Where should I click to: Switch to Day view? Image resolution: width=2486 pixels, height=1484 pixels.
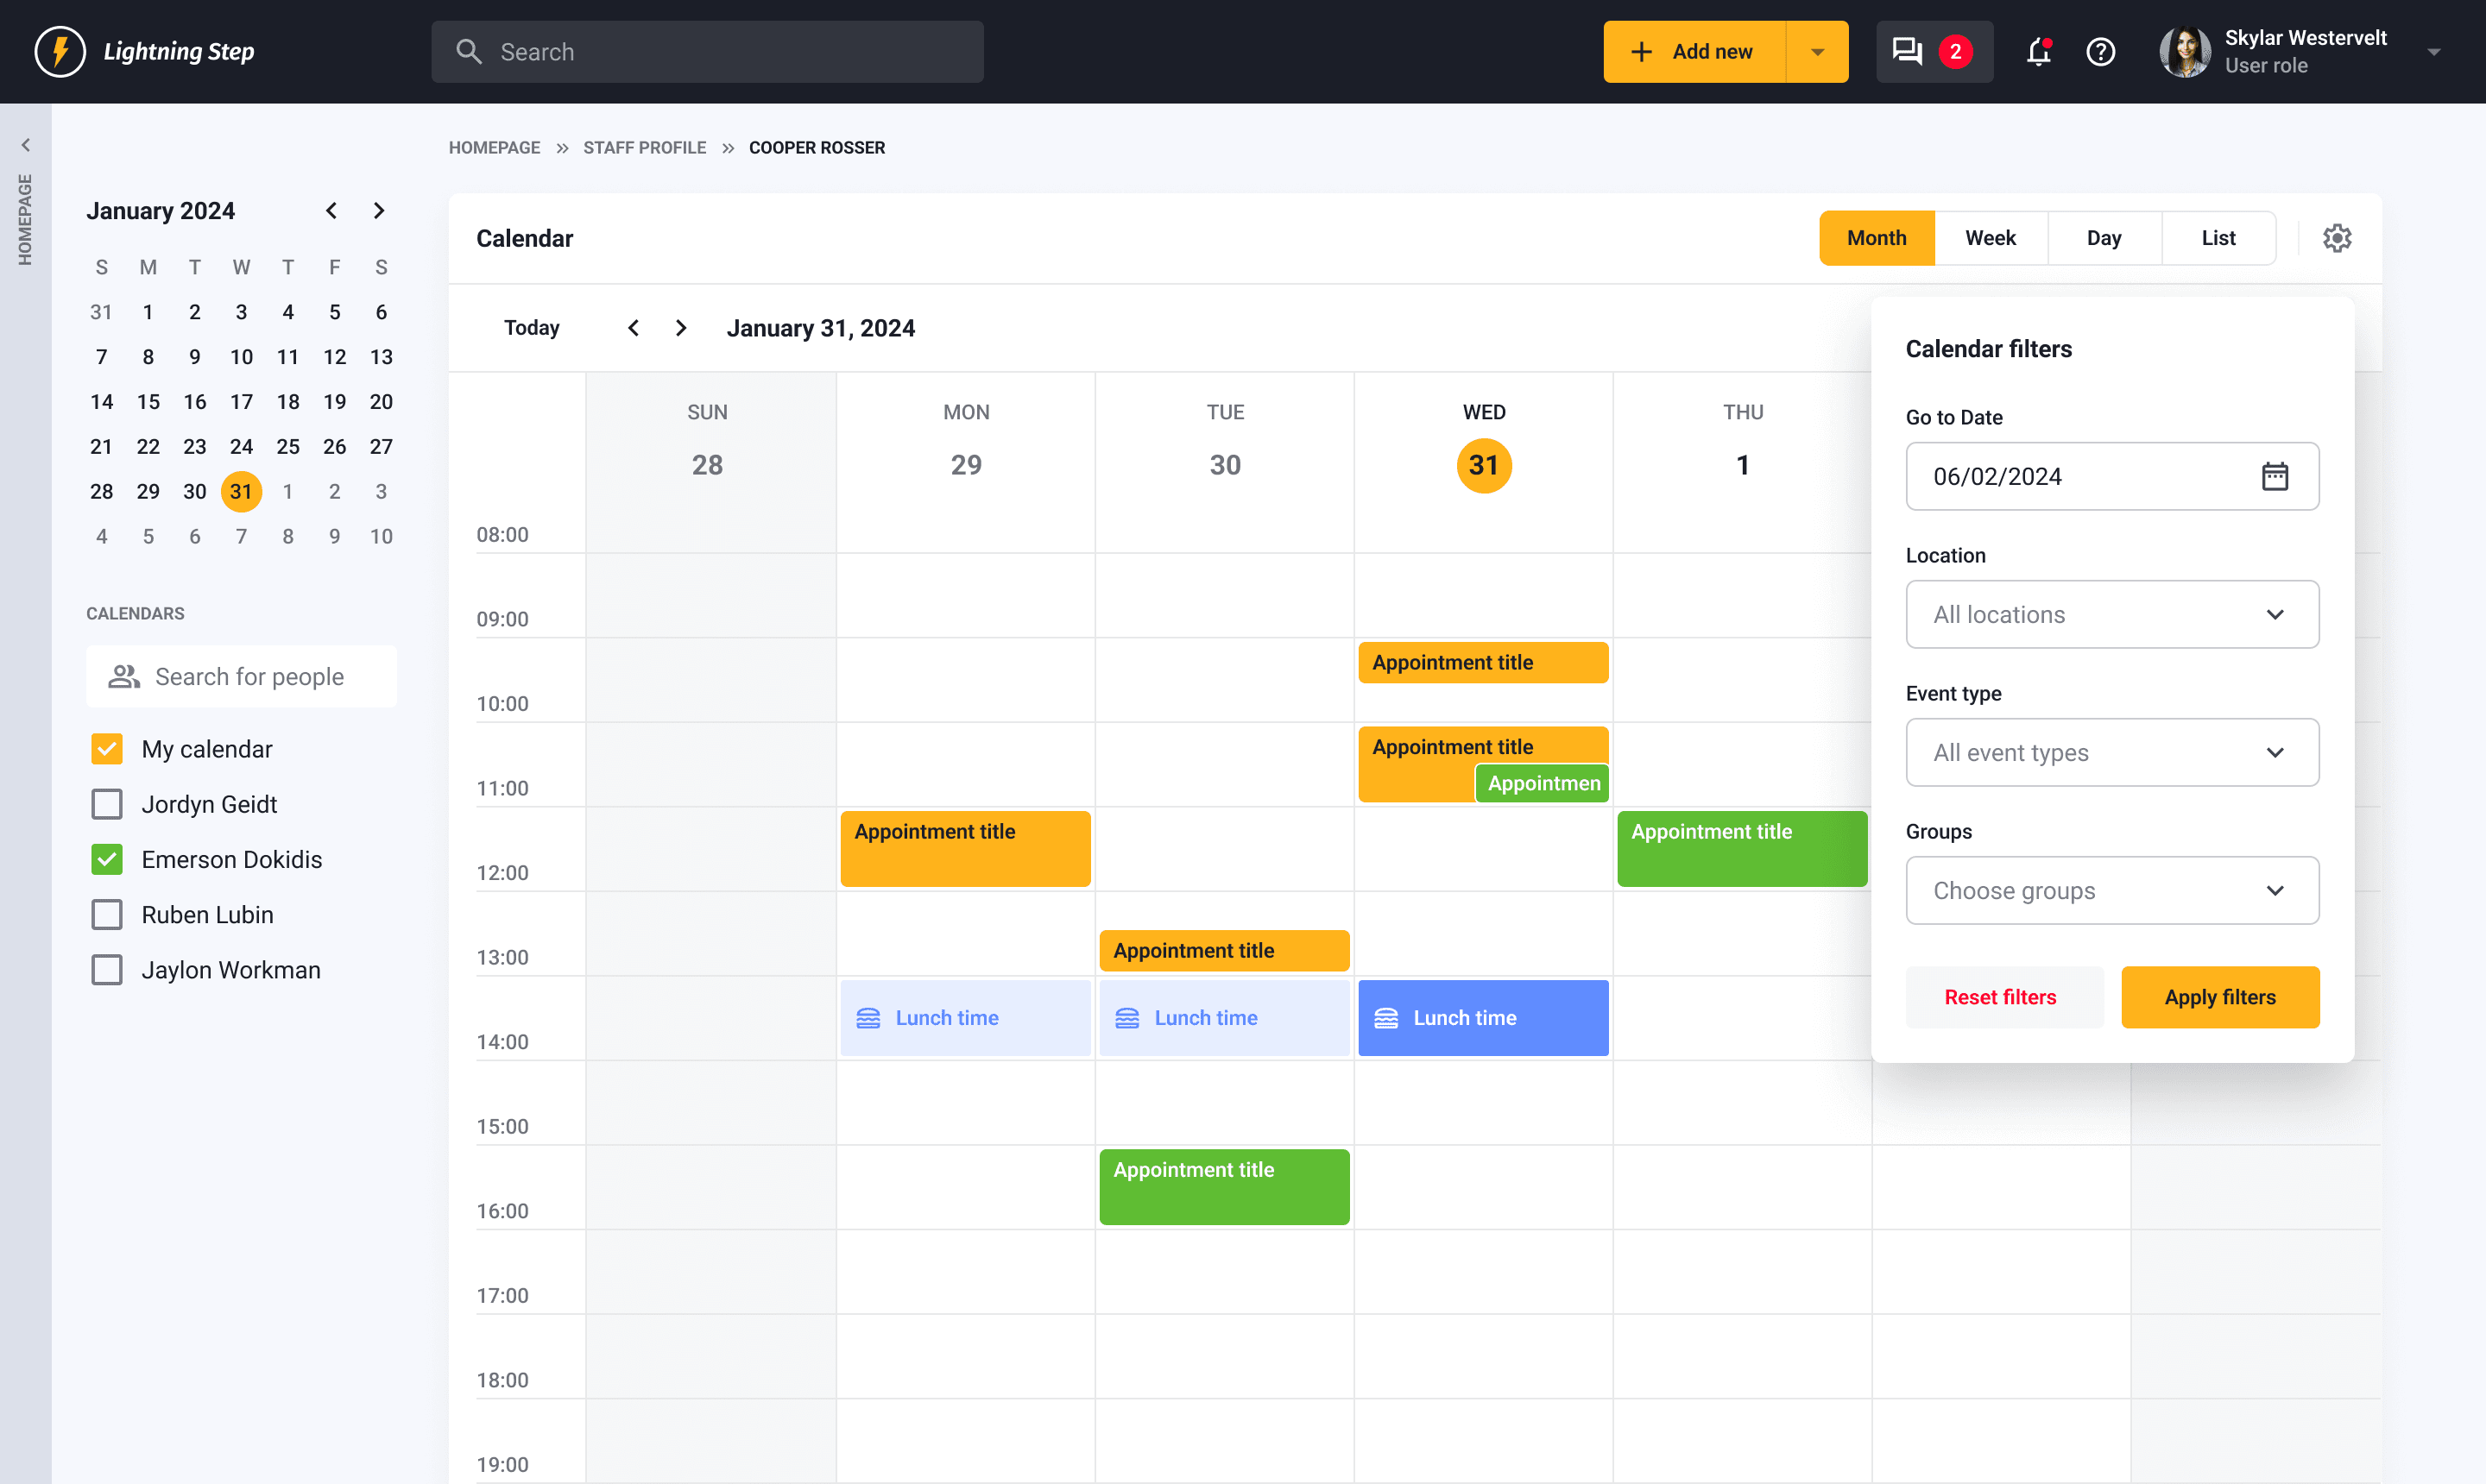coord(2104,238)
